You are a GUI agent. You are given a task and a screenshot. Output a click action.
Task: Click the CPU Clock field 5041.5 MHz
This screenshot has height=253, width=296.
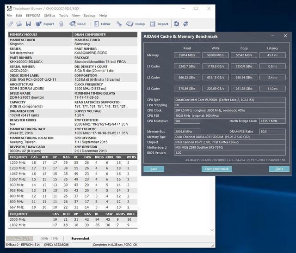(230, 110)
